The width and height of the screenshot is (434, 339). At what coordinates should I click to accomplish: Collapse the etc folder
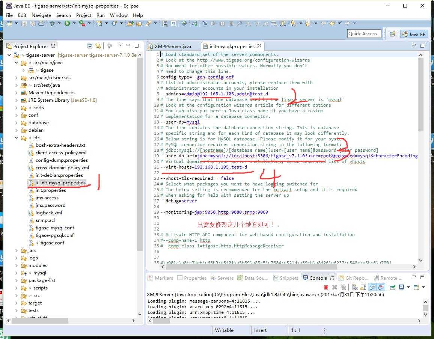click(x=16, y=137)
